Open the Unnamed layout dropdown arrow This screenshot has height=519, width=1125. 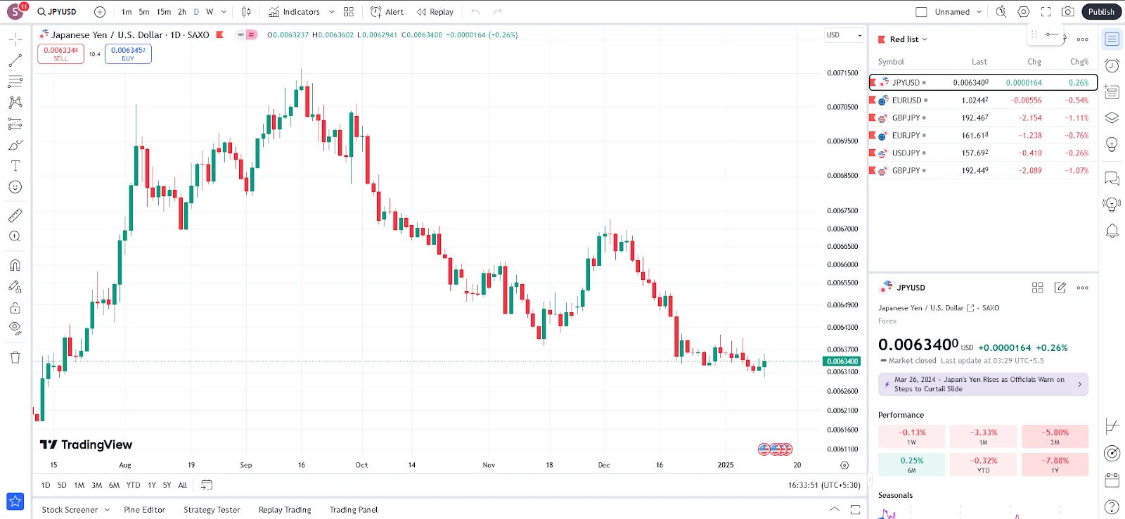click(979, 12)
